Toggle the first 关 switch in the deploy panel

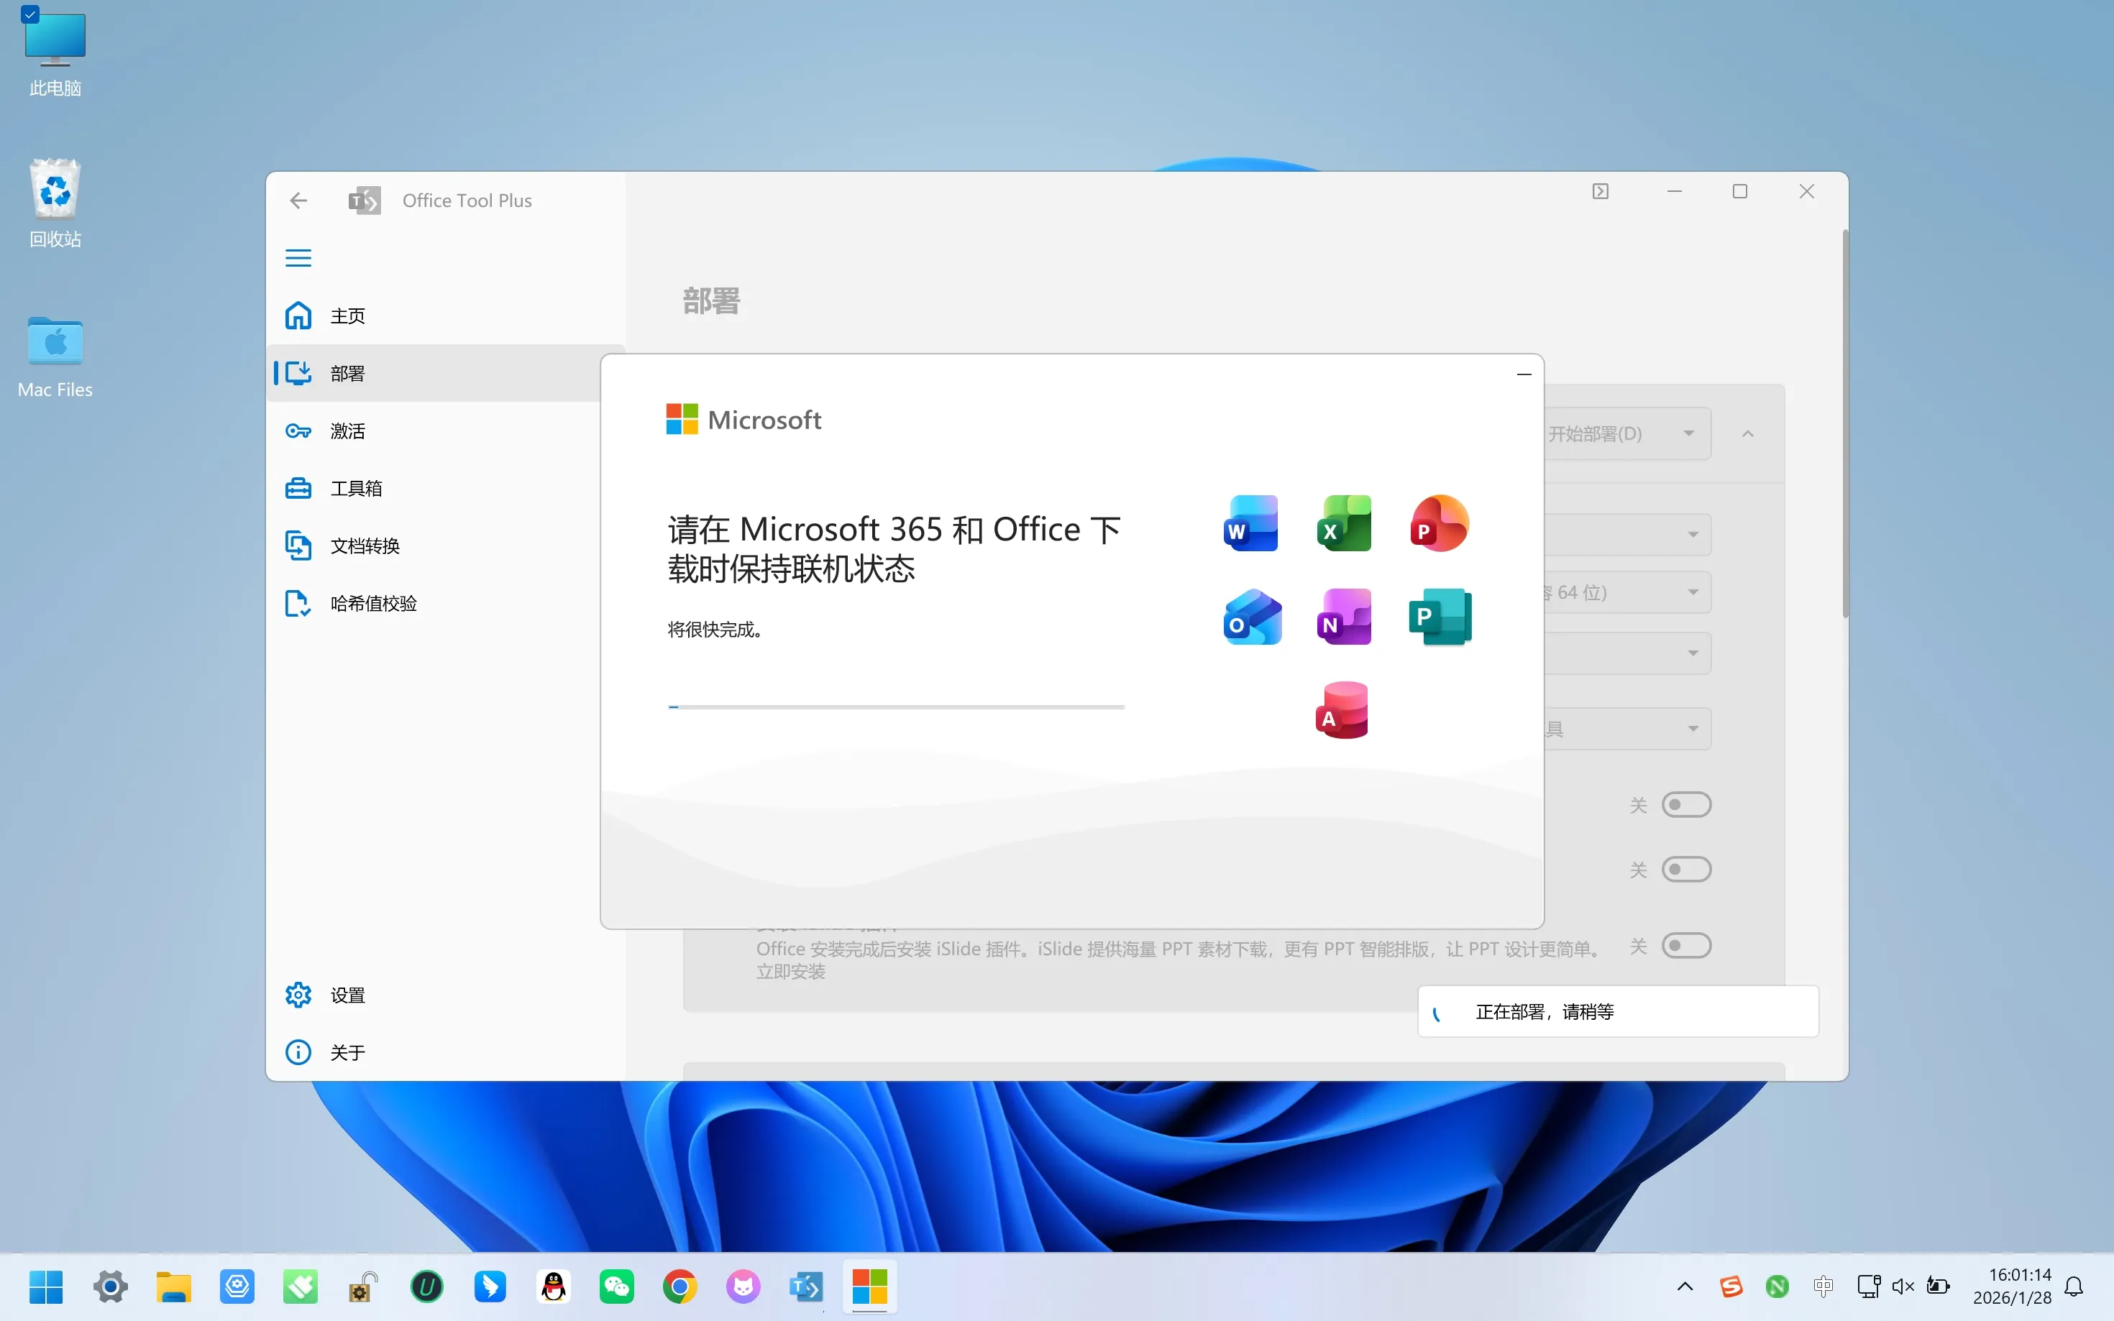(x=1685, y=804)
